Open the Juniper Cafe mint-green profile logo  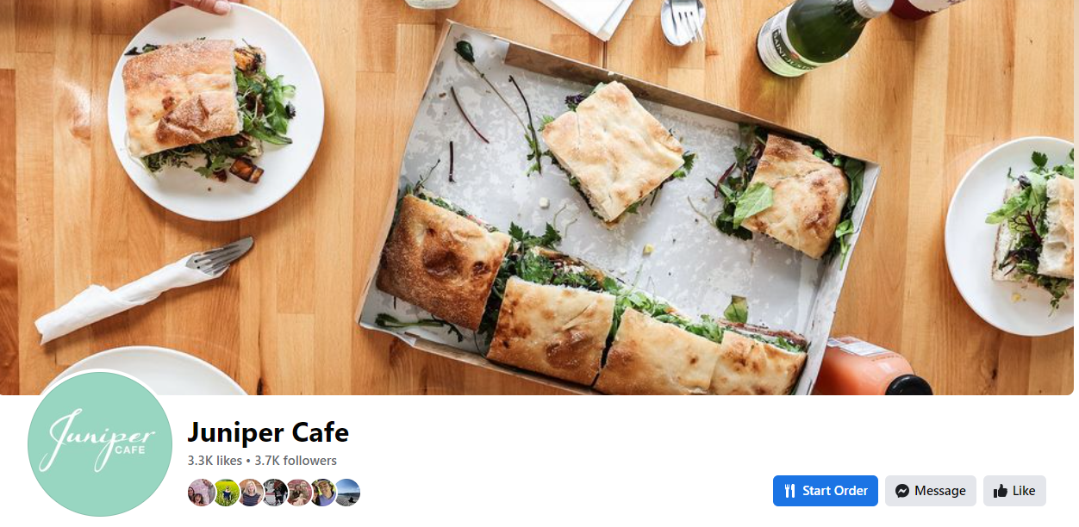(100, 444)
